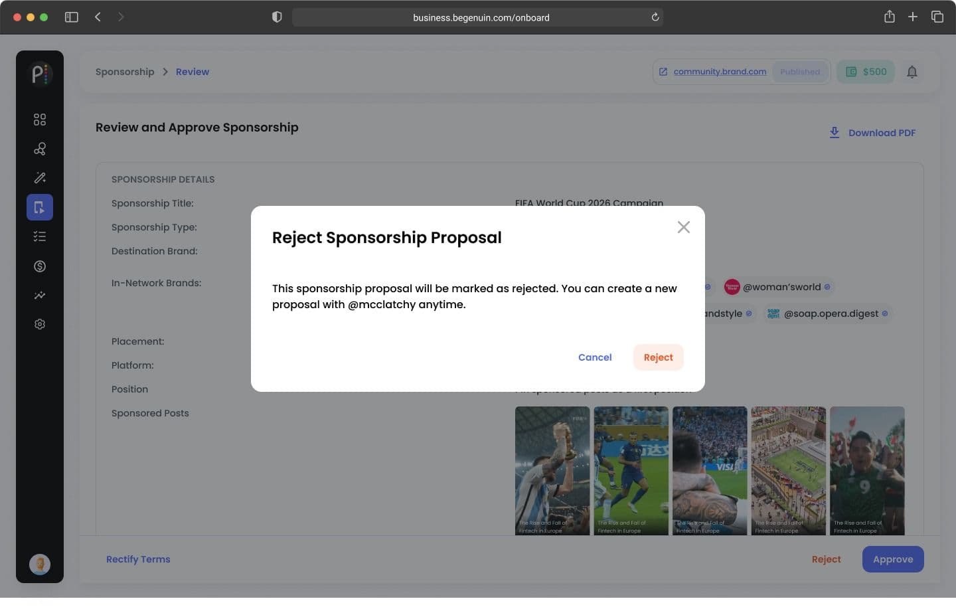Viewport: 956px width, 615px height.
Task: Open the Safari privacy shield icon
Action: click(277, 17)
